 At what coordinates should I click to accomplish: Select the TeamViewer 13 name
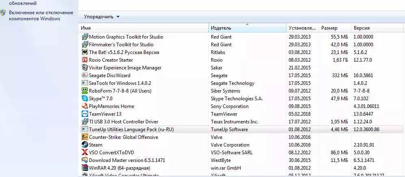(105, 114)
